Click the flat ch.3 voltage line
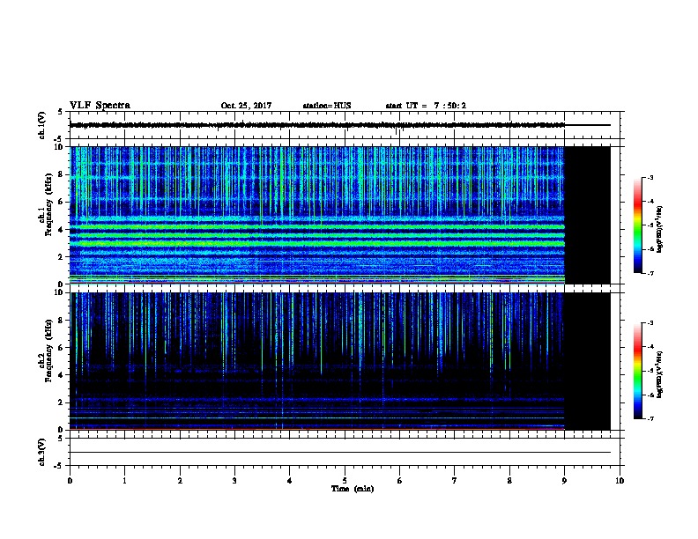This screenshot has width=698, height=539. [x=340, y=453]
